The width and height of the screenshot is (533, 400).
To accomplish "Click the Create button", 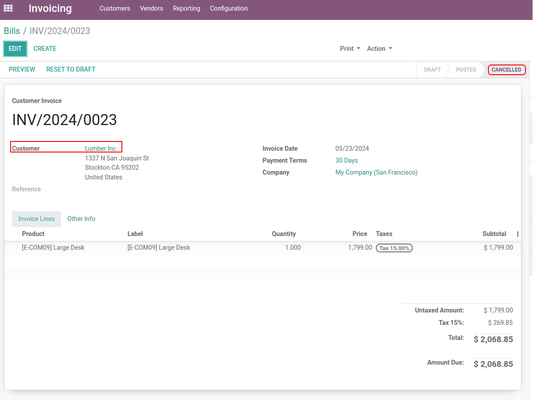I will (45, 49).
